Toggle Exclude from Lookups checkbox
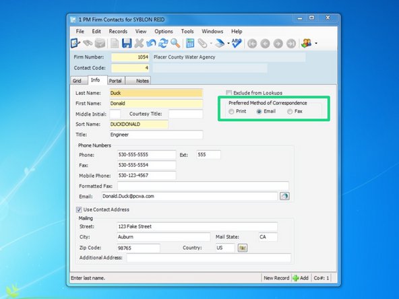Viewport: 399px width, 299px height. click(x=228, y=93)
